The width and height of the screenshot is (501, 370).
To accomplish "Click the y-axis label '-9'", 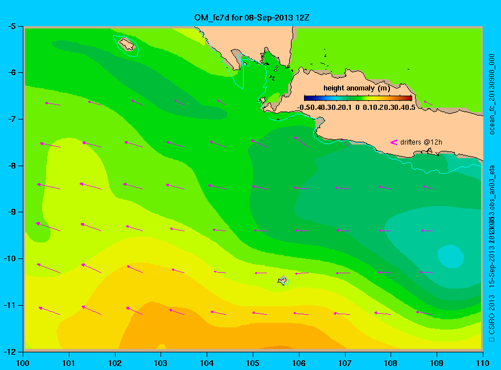I will (11, 212).
